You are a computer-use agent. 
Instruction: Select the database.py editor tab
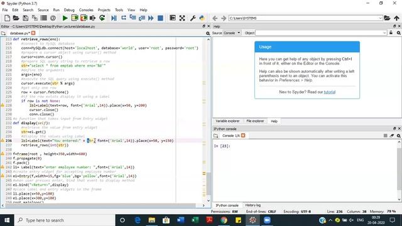click(19, 33)
